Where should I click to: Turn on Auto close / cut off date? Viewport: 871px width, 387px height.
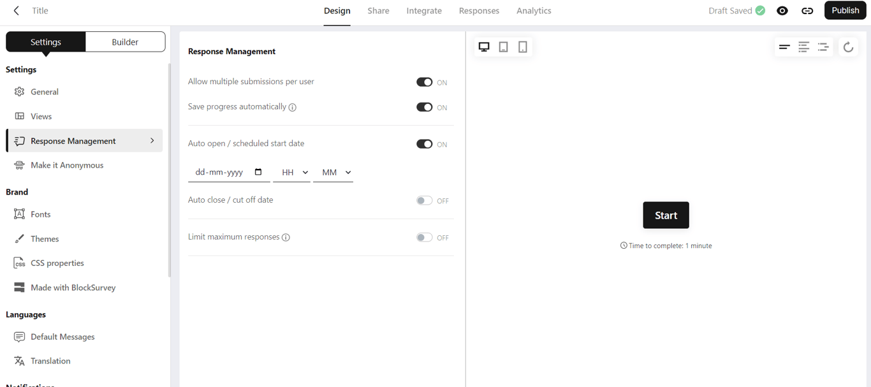(424, 201)
